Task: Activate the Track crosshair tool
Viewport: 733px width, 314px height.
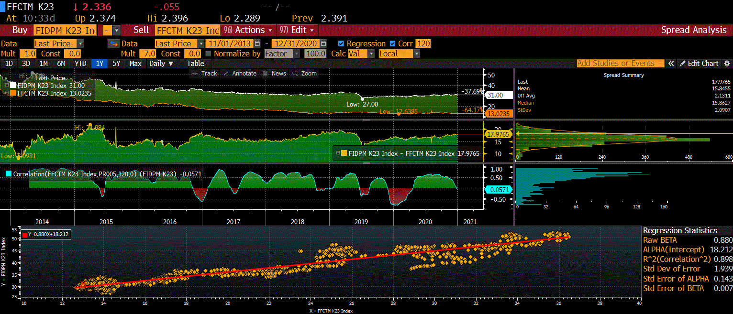Action: [x=204, y=73]
